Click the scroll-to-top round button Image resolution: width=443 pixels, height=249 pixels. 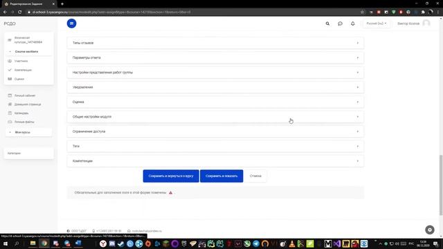pos(430,230)
